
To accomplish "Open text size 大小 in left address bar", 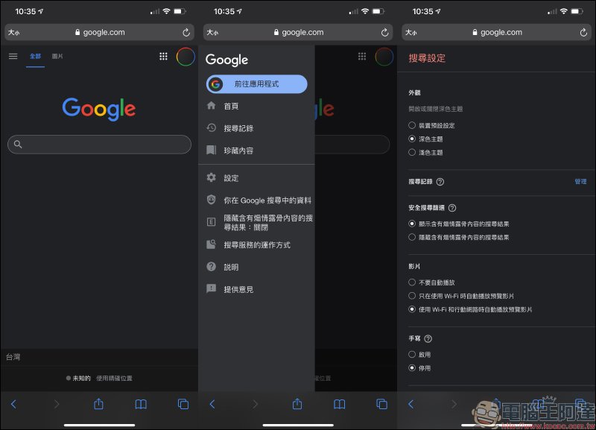I will coord(13,32).
